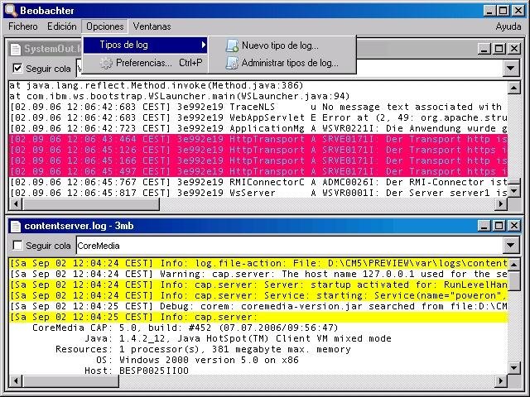
Task: Click the yellow Server startup activated line
Action: tap(258, 285)
